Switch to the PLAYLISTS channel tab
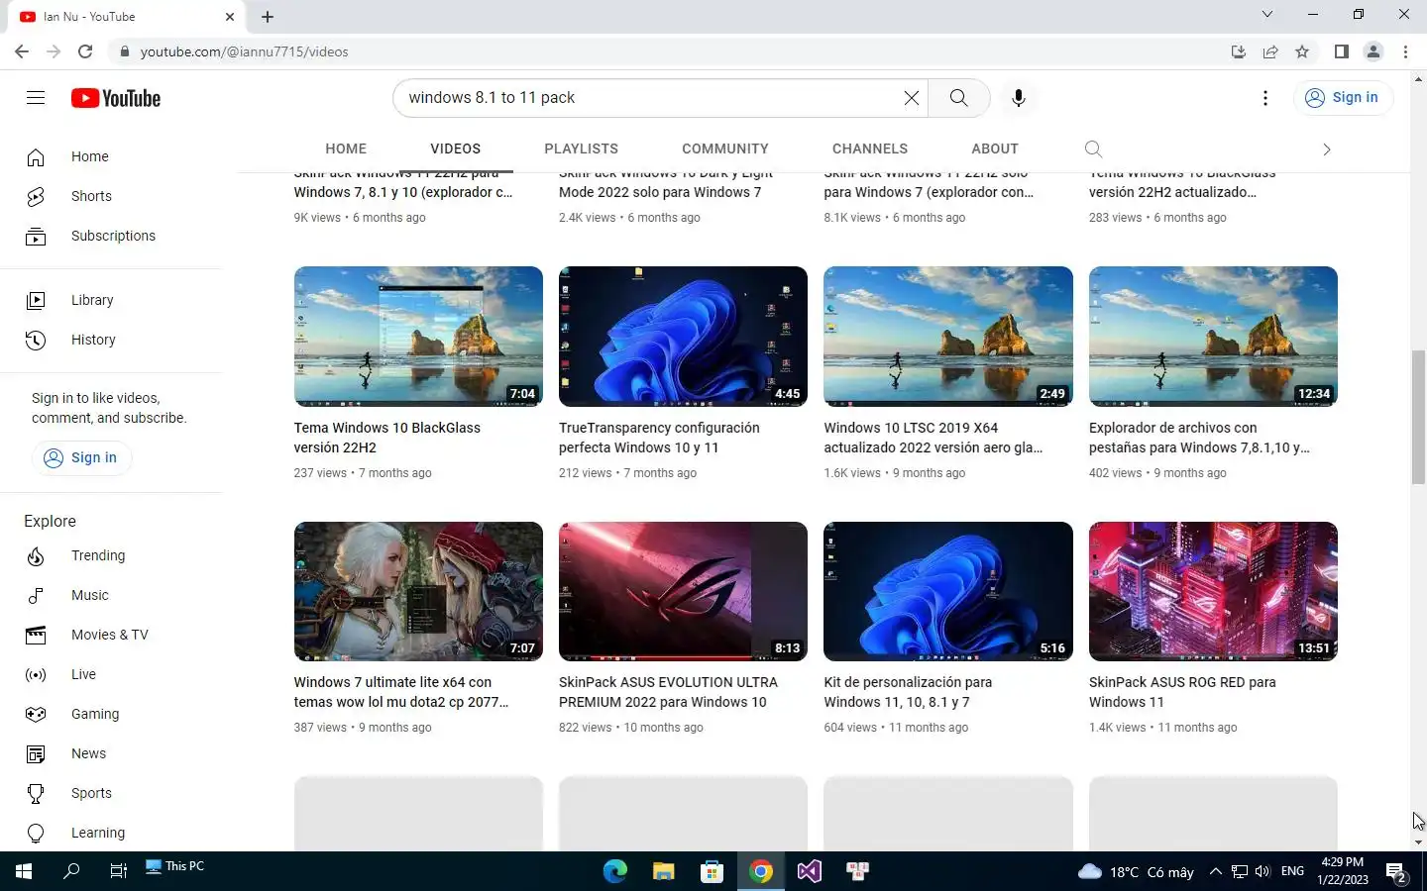 pos(581,148)
